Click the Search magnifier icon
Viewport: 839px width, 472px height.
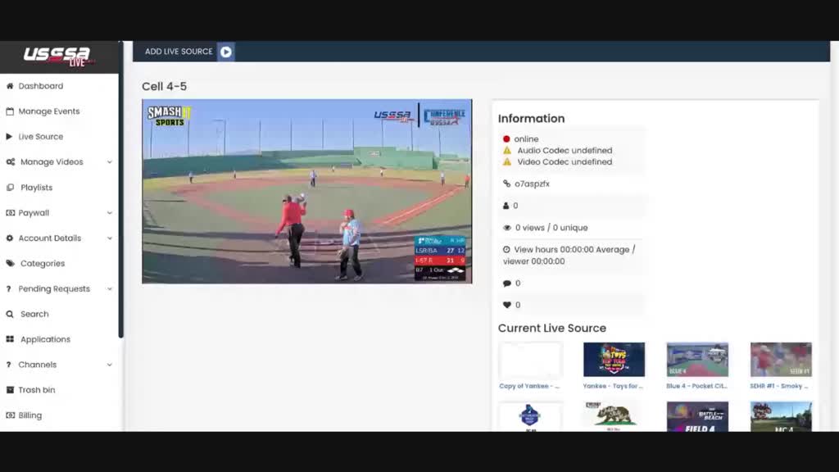pyautogui.click(x=10, y=314)
